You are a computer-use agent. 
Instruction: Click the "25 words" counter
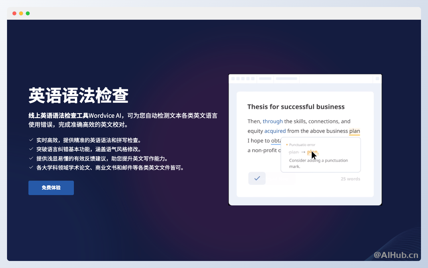pos(350,179)
